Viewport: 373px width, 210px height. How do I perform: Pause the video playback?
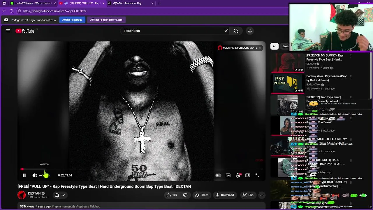pos(24,175)
